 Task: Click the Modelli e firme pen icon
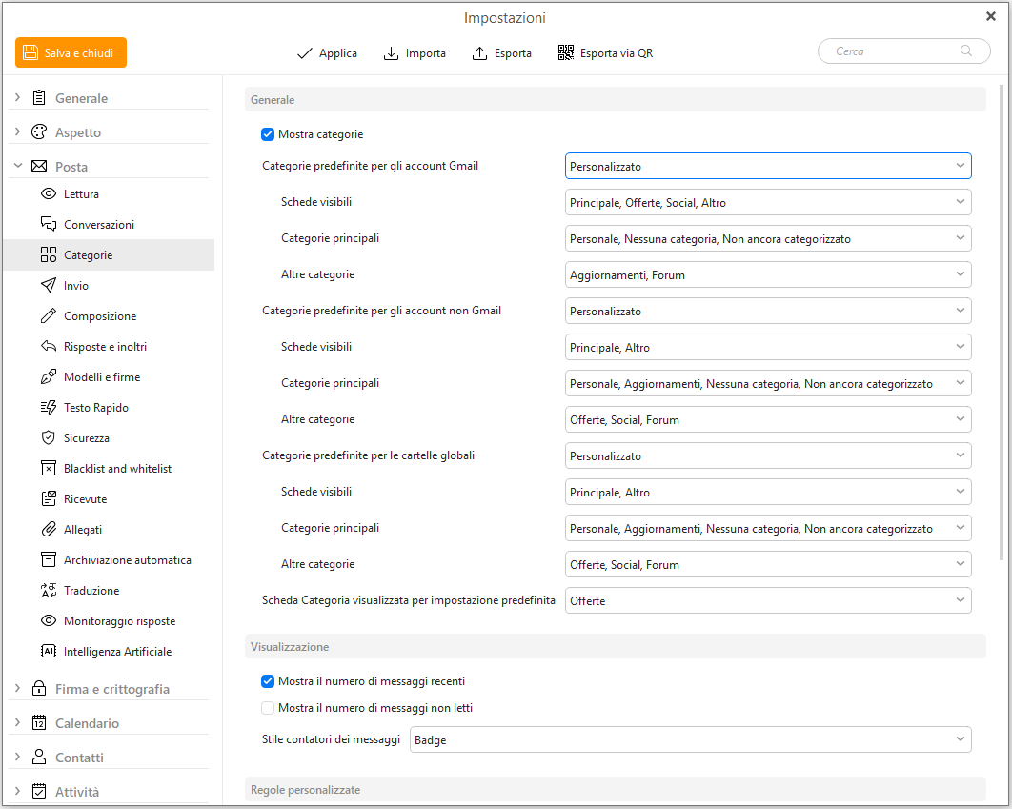click(49, 376)
